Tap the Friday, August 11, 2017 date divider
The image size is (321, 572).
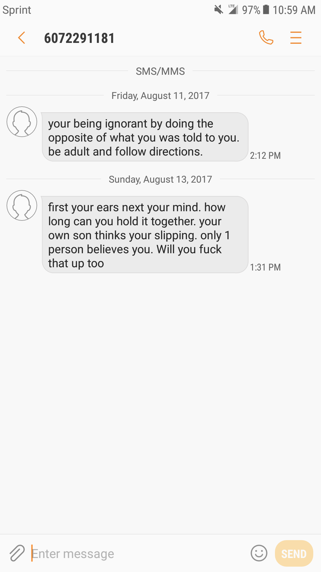click(160, 96)
